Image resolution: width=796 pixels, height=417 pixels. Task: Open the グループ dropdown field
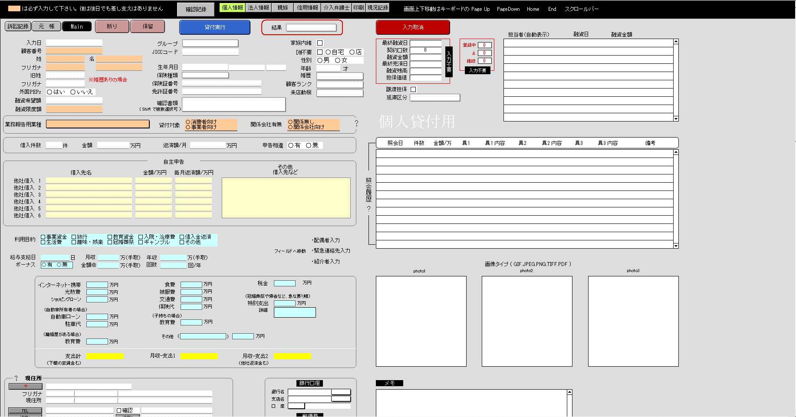tap(210, 43)
